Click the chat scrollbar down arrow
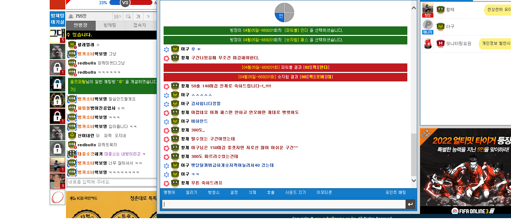Viewport: 511px width, 222px height. (x=414, y=180)
